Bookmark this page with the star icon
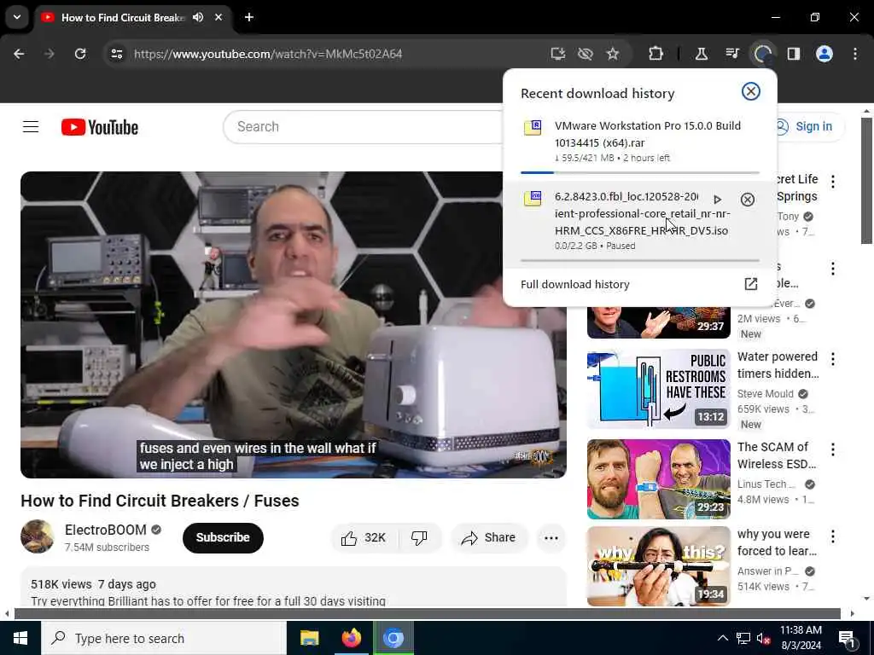 [x=613, y=54]
